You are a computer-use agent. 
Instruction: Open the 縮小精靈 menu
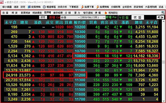tap(7, 7)
